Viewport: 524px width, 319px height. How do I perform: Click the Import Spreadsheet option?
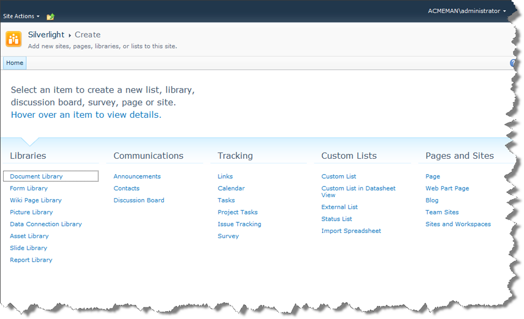click(351, 231)
